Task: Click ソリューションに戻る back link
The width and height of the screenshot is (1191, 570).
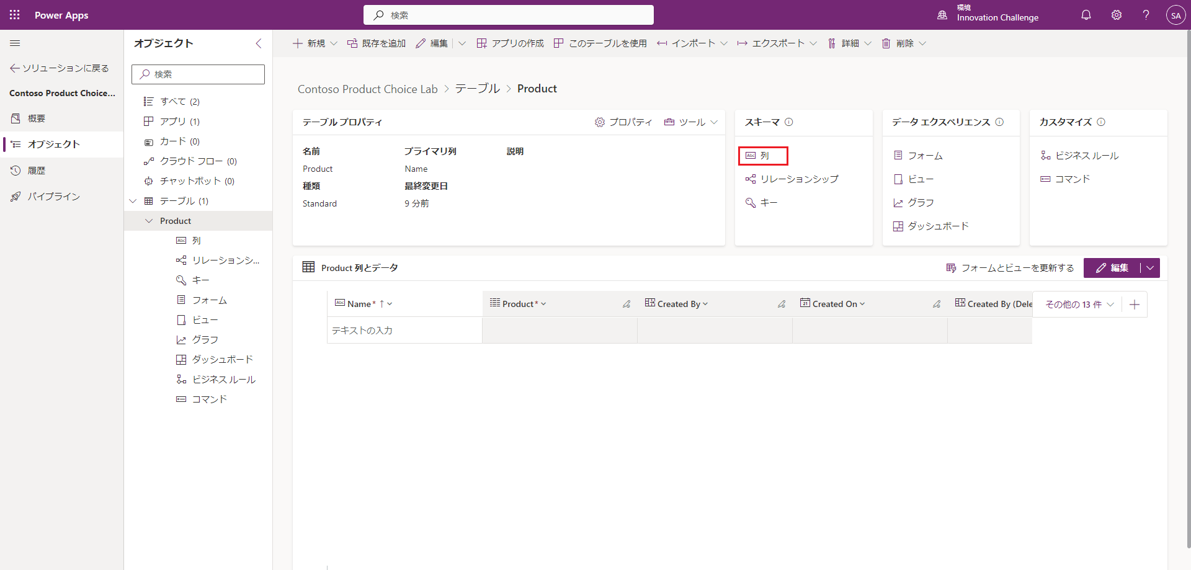Action: [60, 68]
